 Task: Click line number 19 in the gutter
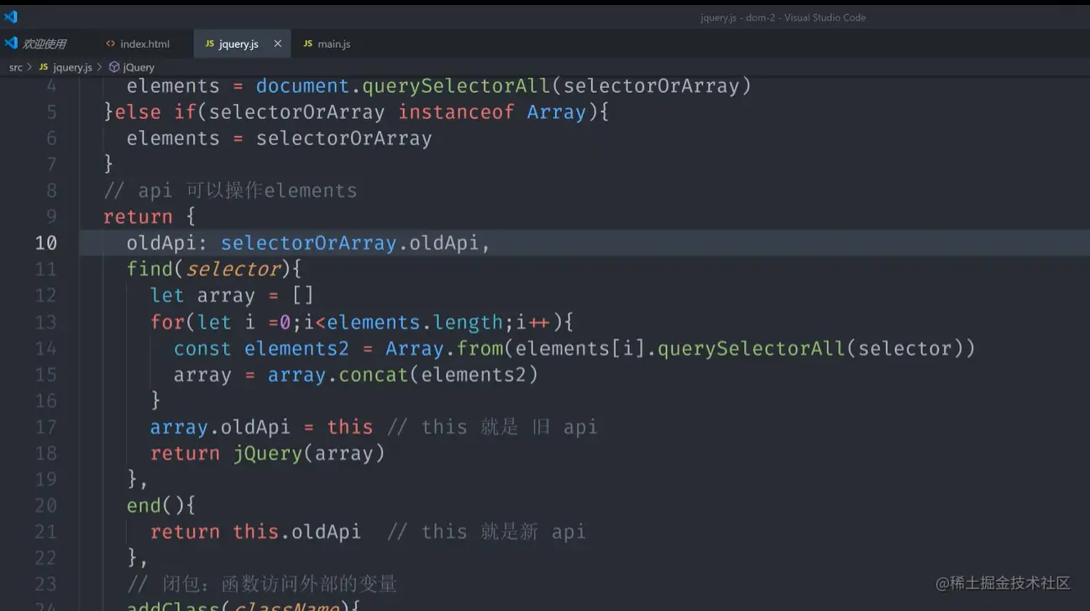[46, 479]
